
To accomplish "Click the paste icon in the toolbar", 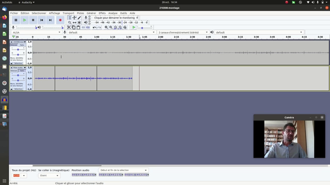I will [x=78, y=27].
